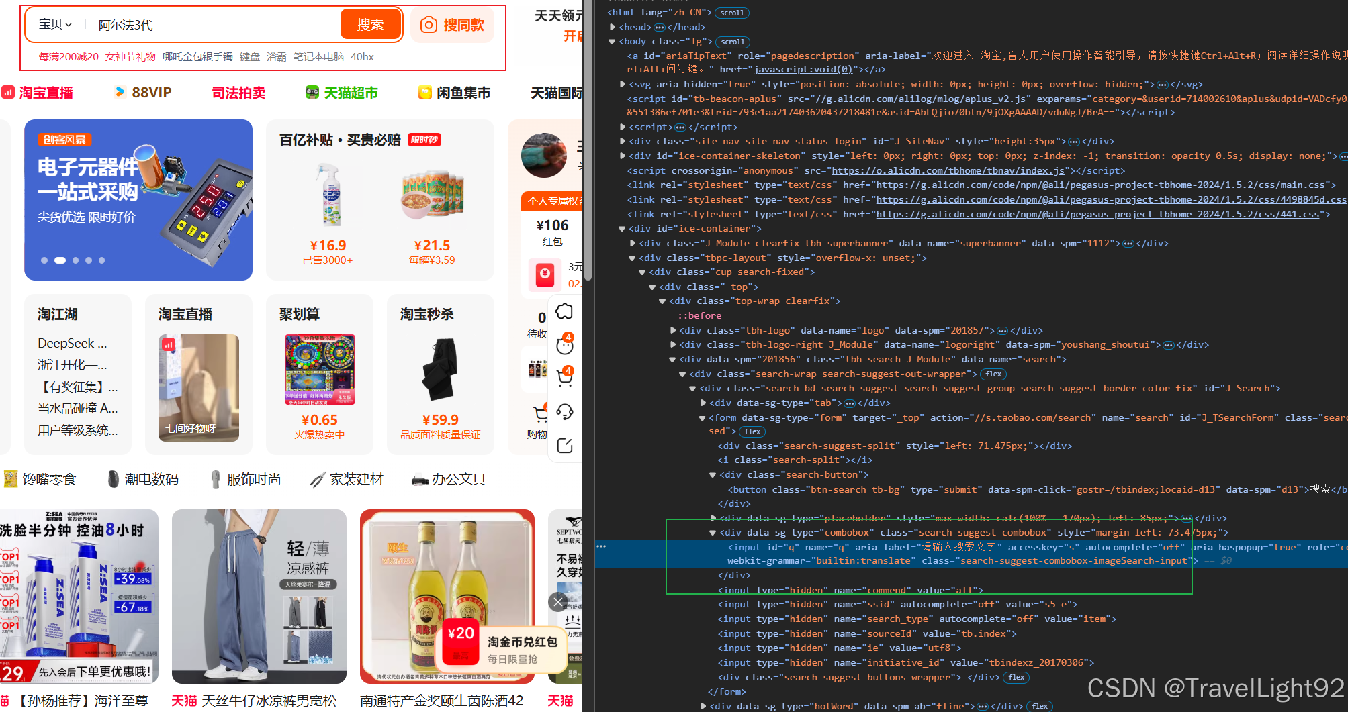The width and height of the screenshot is (1348, 712).
Task: Open messages via floating sidebar chat bubble icon
Action: coord(565,311)
